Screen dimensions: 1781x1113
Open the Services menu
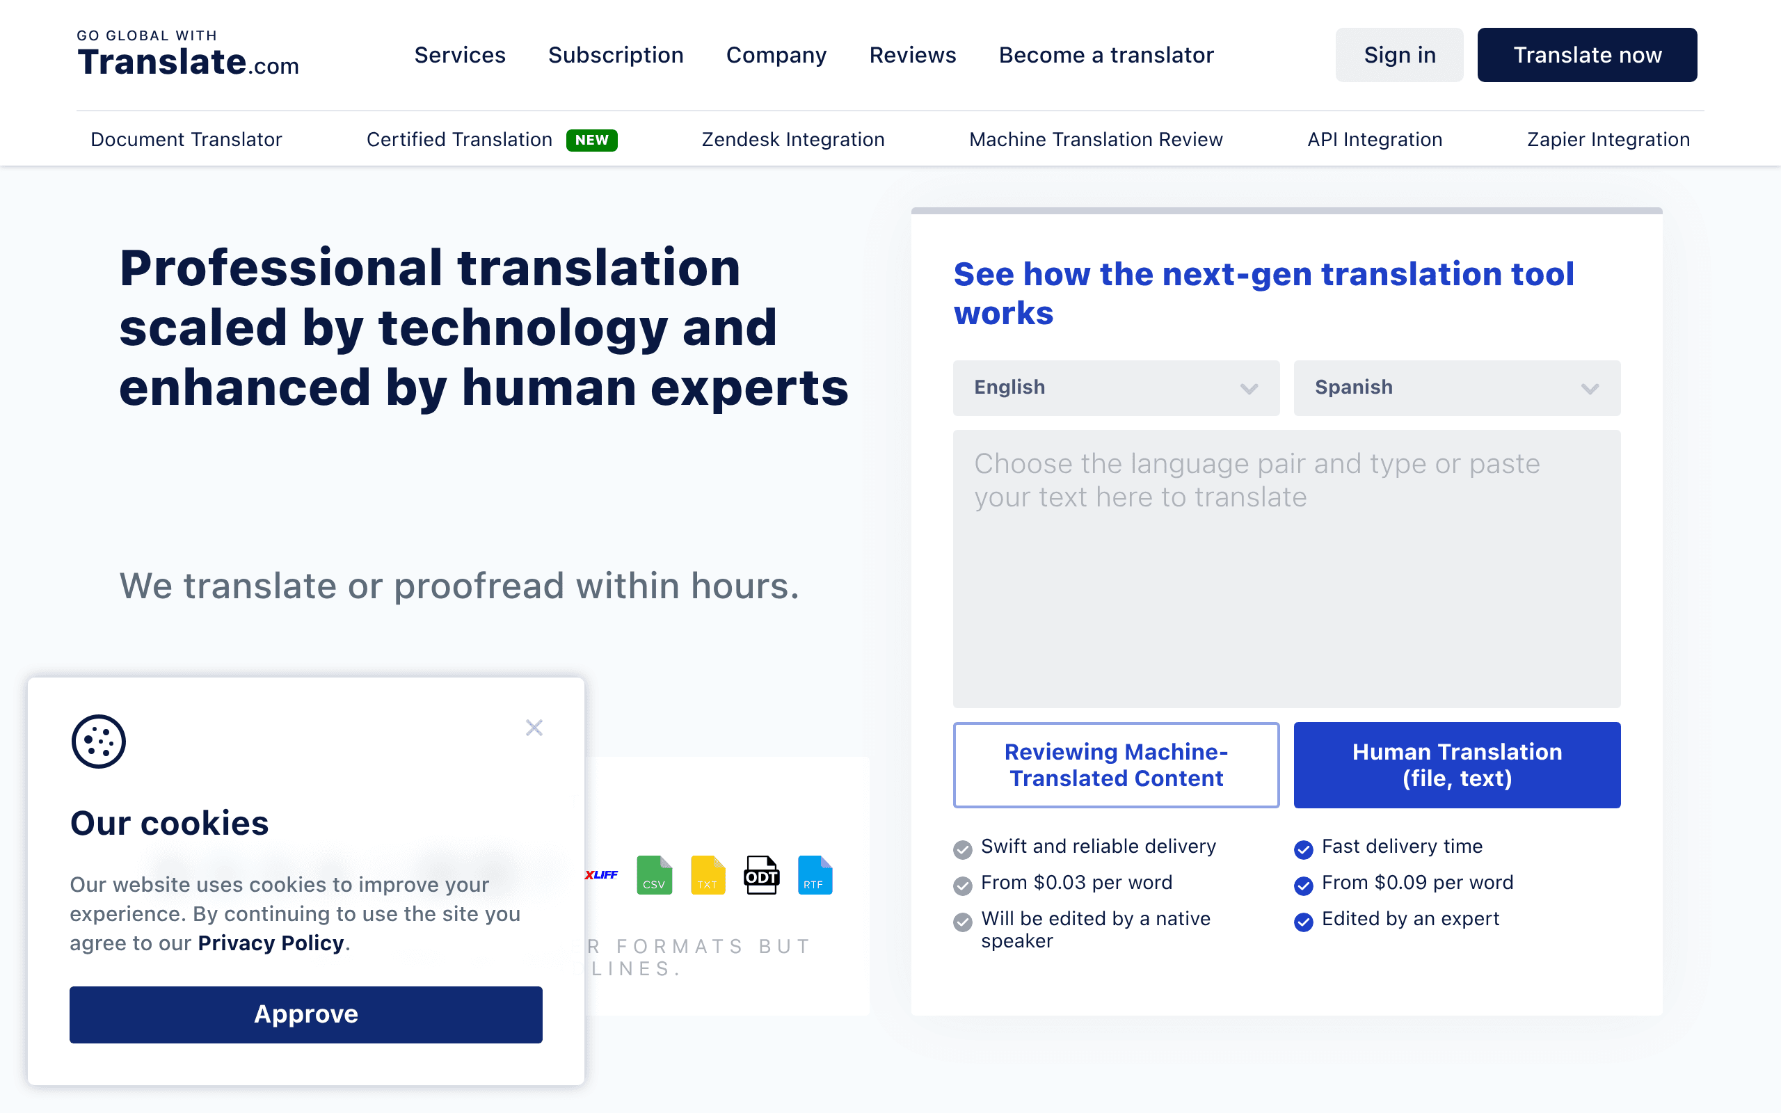coord(460,55)
